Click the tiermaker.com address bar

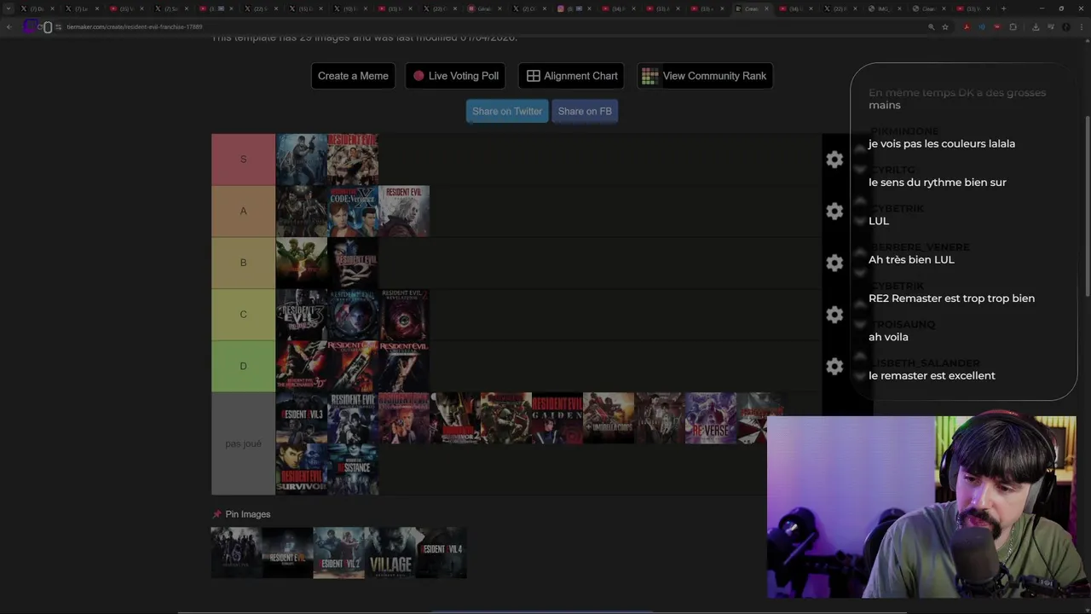(x=494, y=26)
